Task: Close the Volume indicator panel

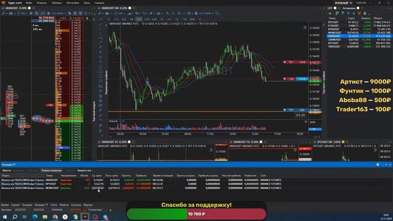Action: (306, 122)
